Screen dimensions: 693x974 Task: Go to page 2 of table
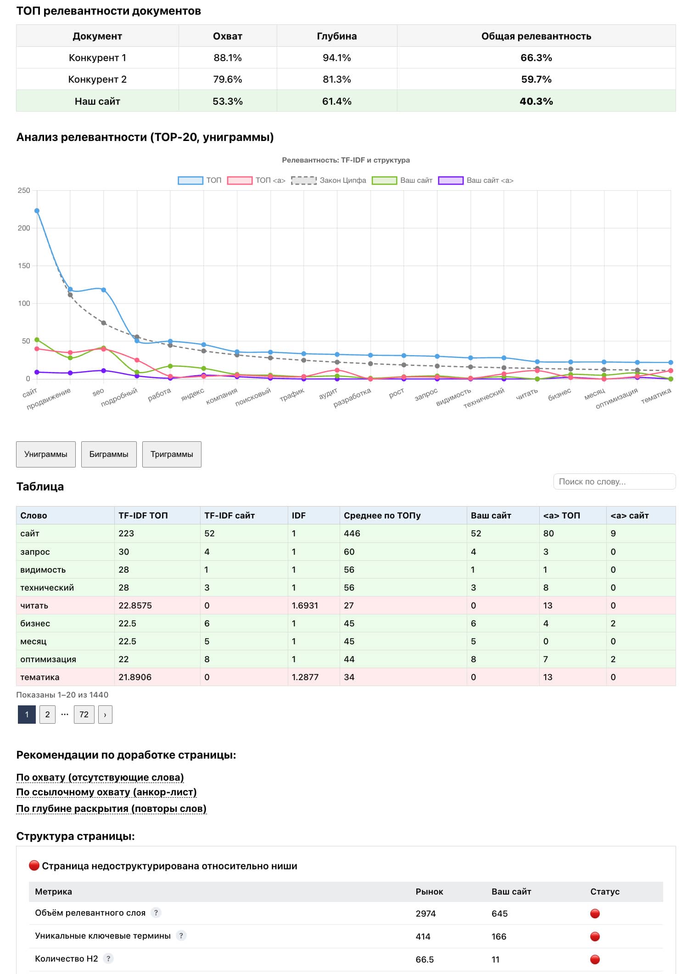(47, 715)
